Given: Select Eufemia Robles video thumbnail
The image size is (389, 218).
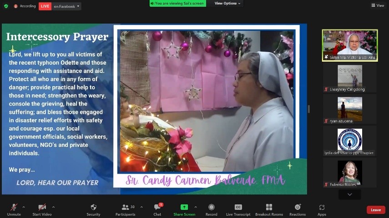Looking at the screenshot, I should (x=349, y=174).
